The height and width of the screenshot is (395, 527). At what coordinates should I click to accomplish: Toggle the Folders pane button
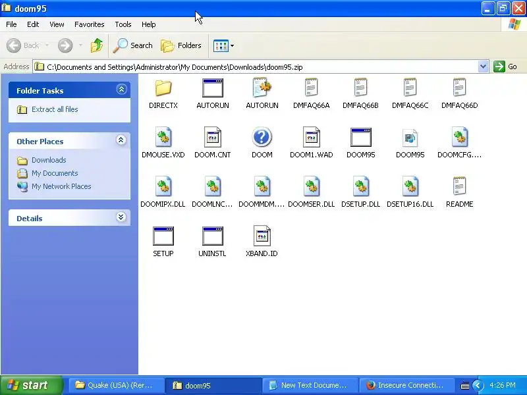coord(181,45)
